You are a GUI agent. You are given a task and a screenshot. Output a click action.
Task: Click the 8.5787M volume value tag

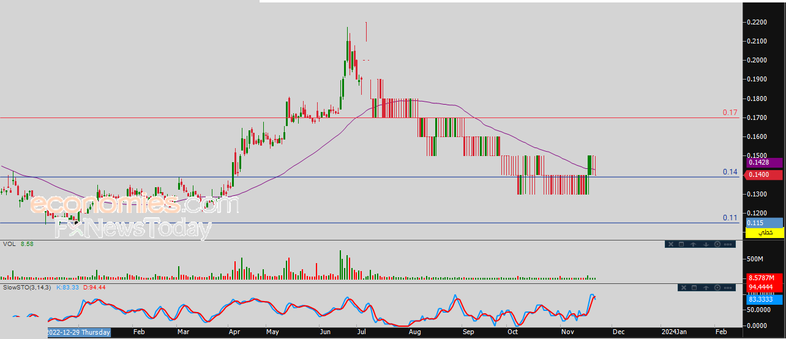(x=764, y=278)
